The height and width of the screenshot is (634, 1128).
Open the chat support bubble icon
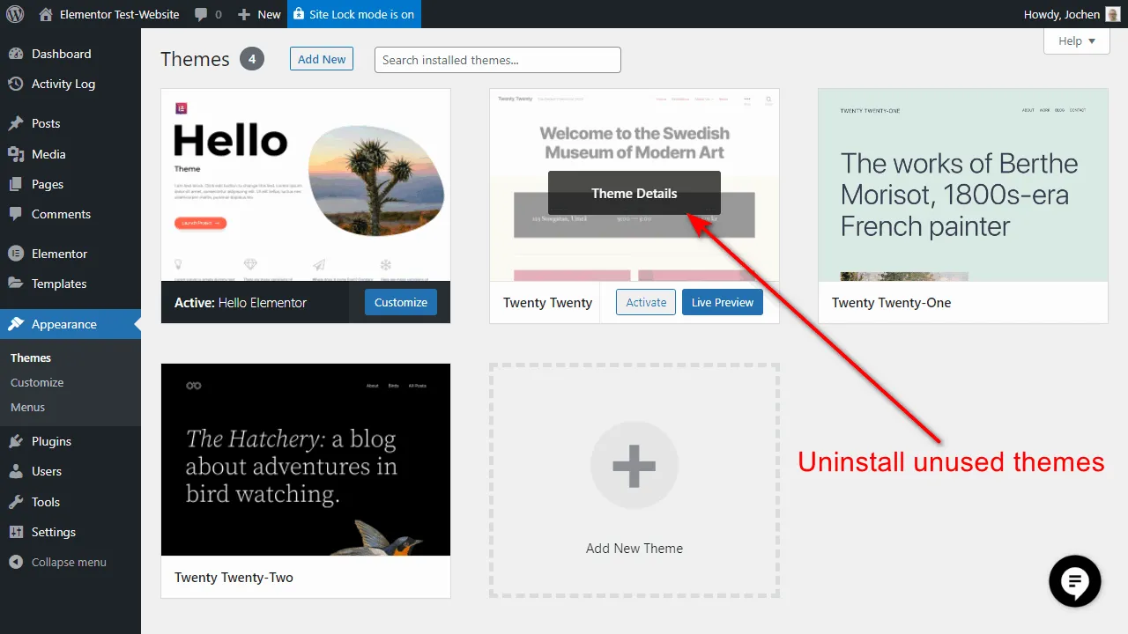tap(1075, 581)
